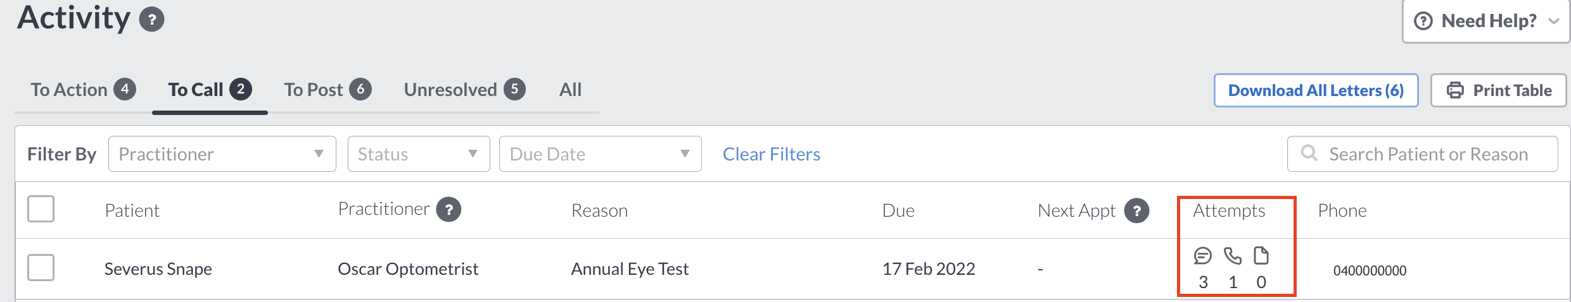1571x302 pixels.
Task: Click the Clear Filters link
Action: (x=772, y=154)
